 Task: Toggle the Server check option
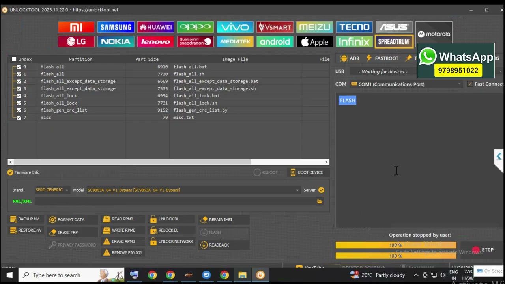click(321, 190)
